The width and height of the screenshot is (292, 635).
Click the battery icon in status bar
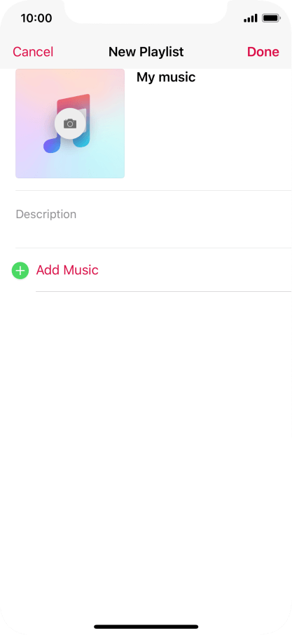click(x=271, y=18)
